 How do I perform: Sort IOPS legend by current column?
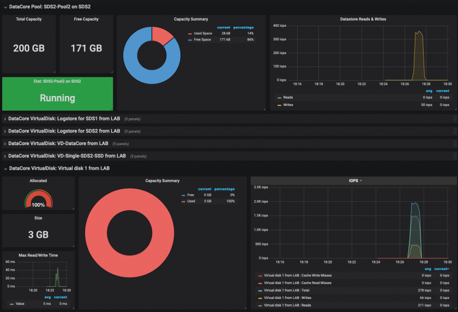tap(441, 269)
